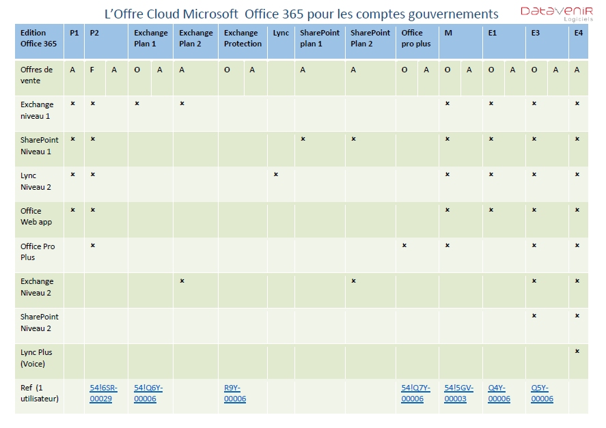Click the 'Exchange Protection' column header

coord(243,42)
